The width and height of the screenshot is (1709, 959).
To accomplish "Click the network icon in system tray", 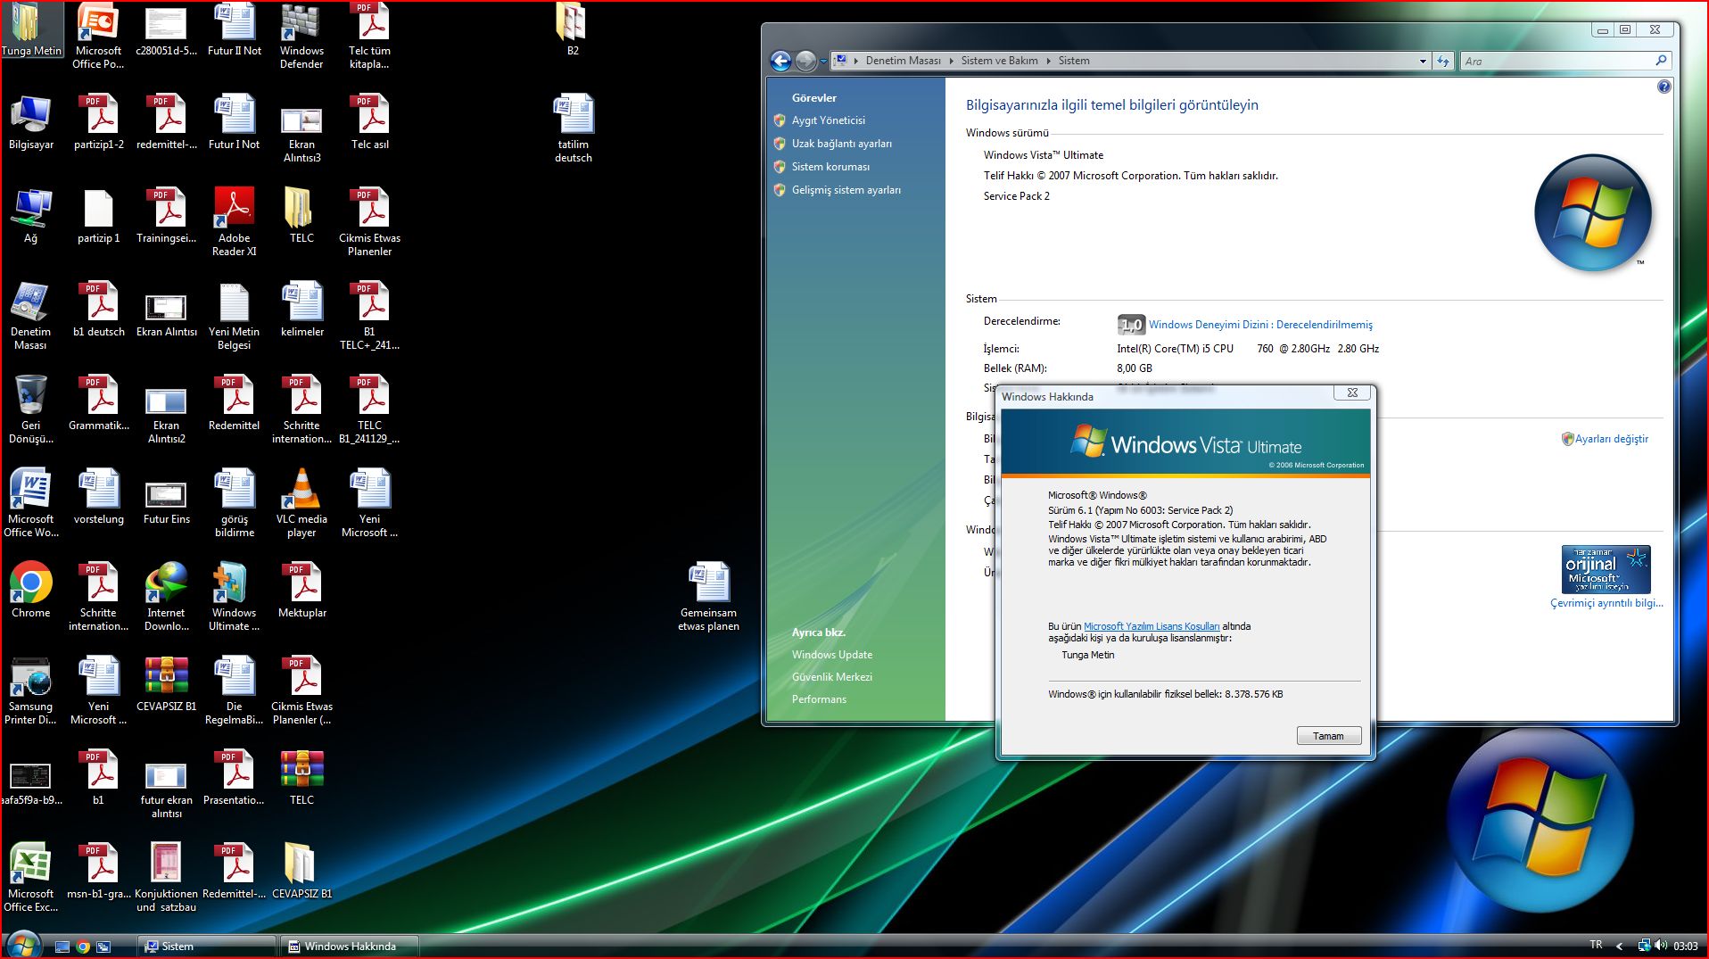I will 1644,946.
